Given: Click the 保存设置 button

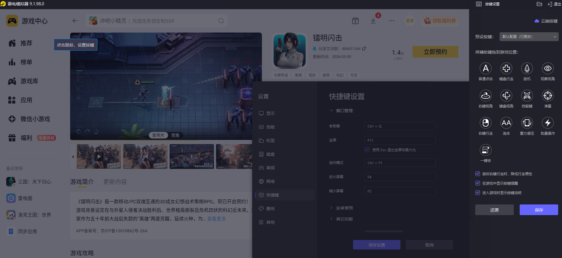Looking at the screenshot, I should tap(376, 245).
